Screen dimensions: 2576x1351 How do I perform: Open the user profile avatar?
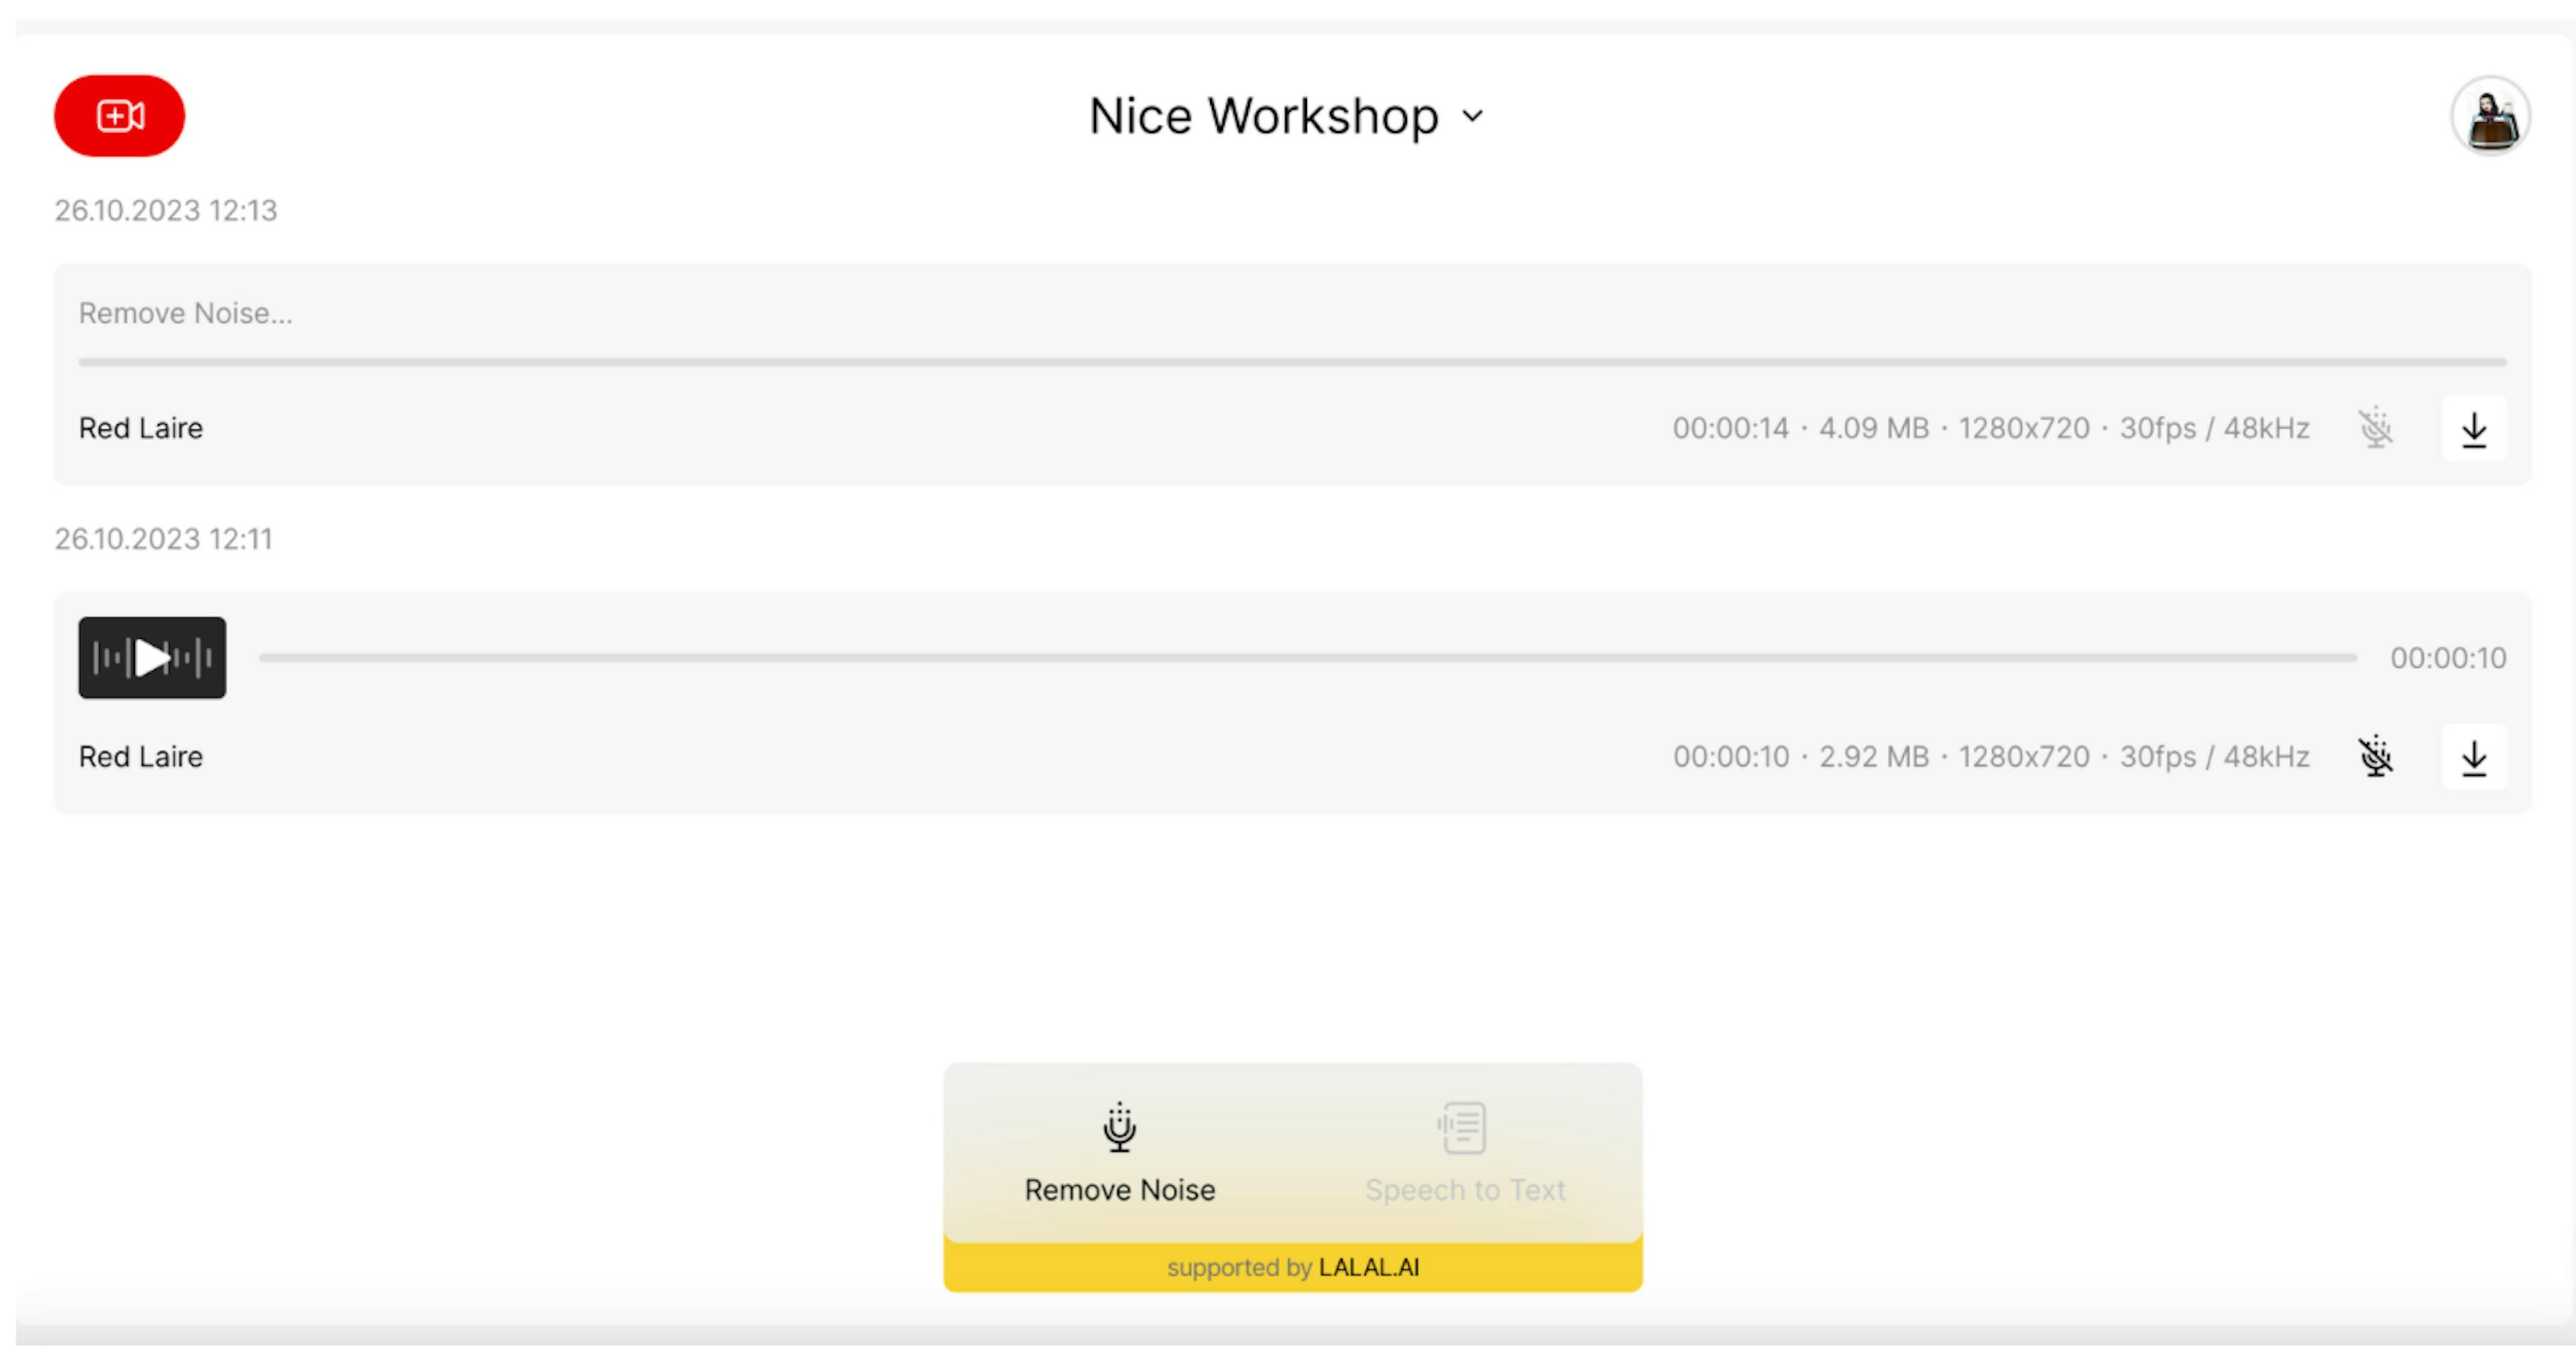click(2490, 116)
